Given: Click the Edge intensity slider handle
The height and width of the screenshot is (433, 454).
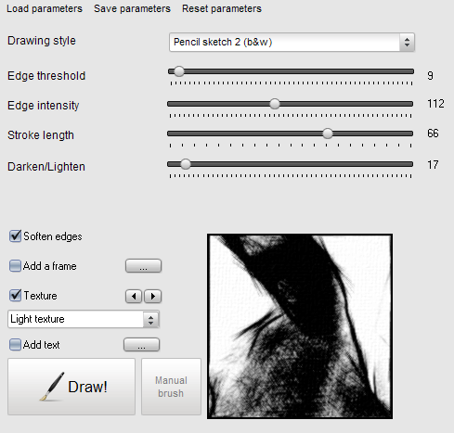Looking at the screenshot, I should 275,104.
